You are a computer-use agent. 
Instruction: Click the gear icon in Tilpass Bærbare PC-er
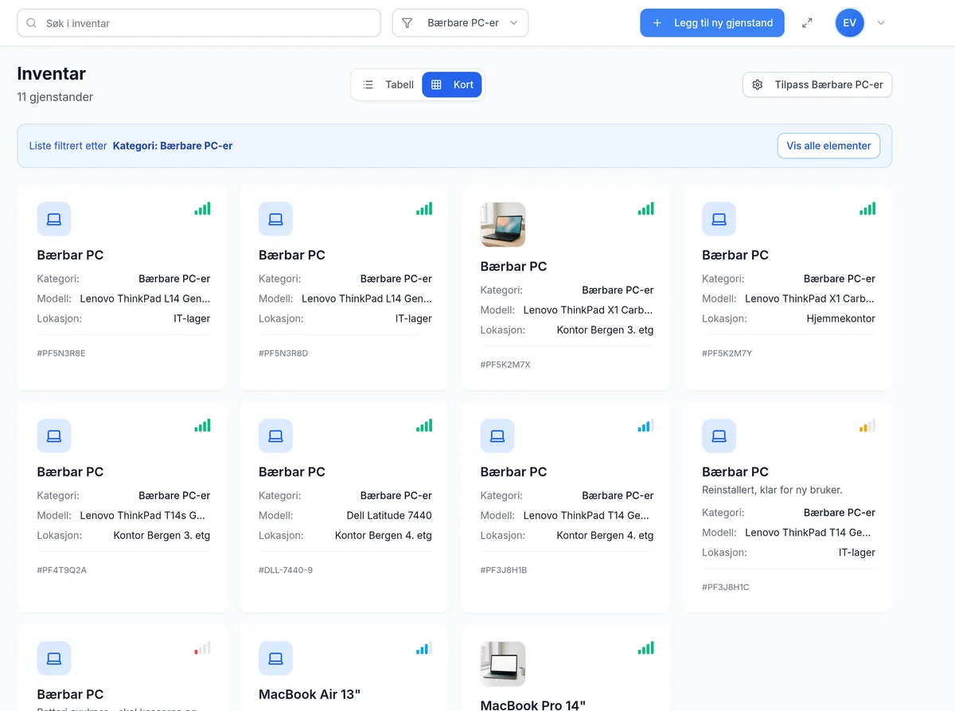(x=758, y=84)
